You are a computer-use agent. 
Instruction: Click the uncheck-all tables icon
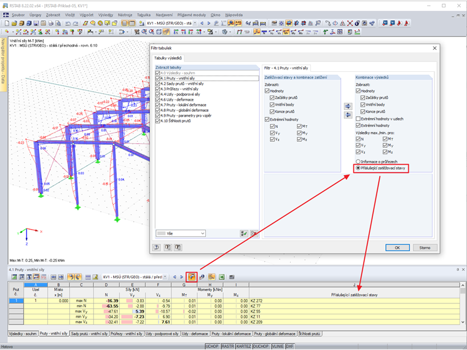tap(253, 233)
